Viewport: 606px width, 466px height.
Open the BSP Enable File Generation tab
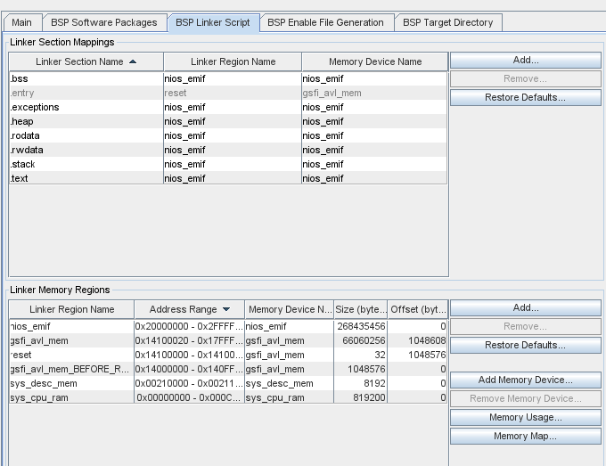pos(325,22)
